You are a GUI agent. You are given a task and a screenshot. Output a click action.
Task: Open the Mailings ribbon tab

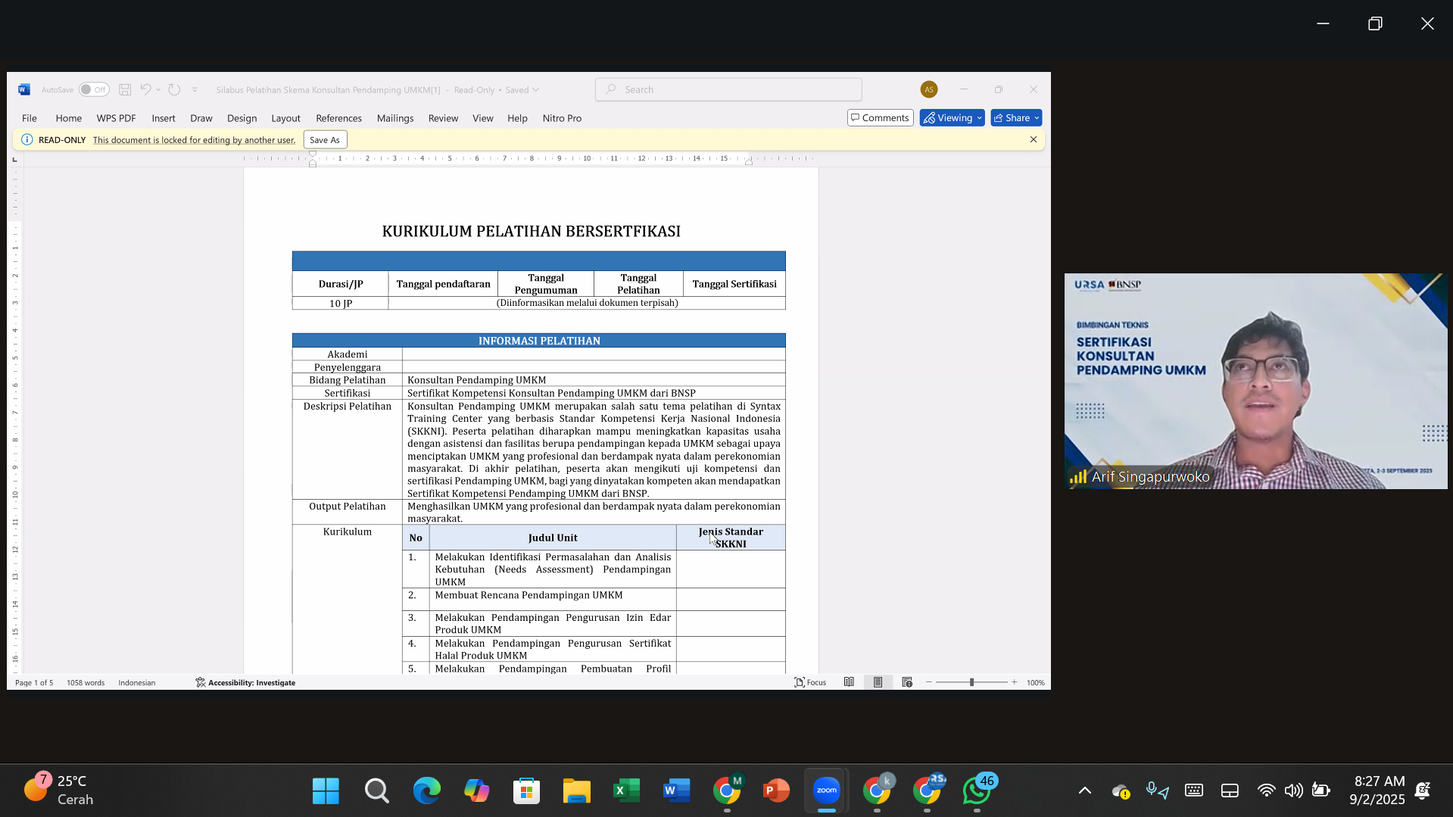click(x=394, y=118)
